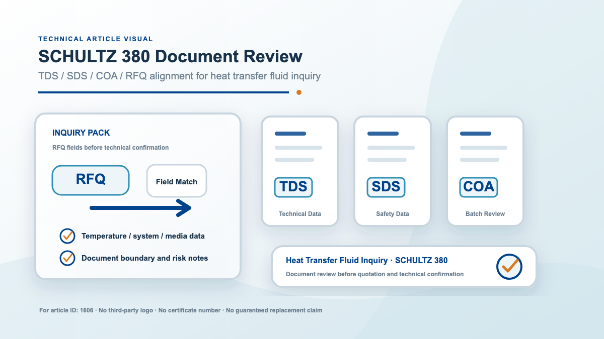
Task: Click the TDS badge icon
Action: [x=293, y=187]
